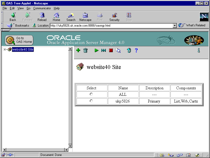Click the tree panel scroll up arrow
The image size is (210, 158).
tap(70, 49)
